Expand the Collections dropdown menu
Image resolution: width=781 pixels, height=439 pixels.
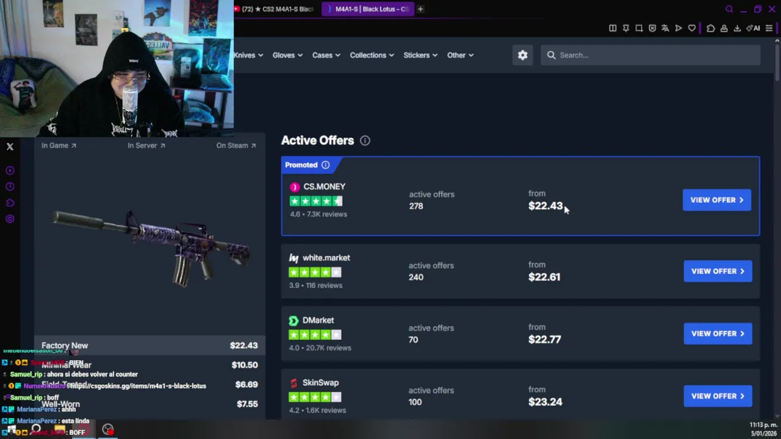click(372, 55)
